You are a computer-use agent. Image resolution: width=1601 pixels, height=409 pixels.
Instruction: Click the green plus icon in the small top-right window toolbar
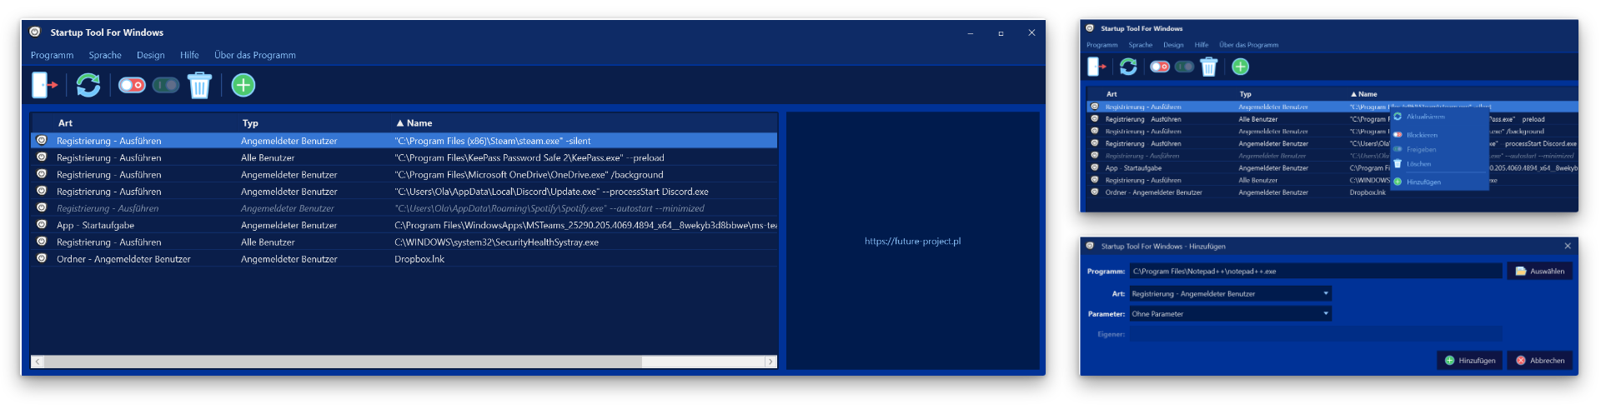point(1240,67)
